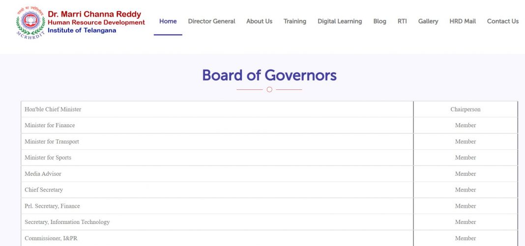This screenshot has height=246, width=525.
Task: Go to Contact Us page
Action: pos(502,21)
